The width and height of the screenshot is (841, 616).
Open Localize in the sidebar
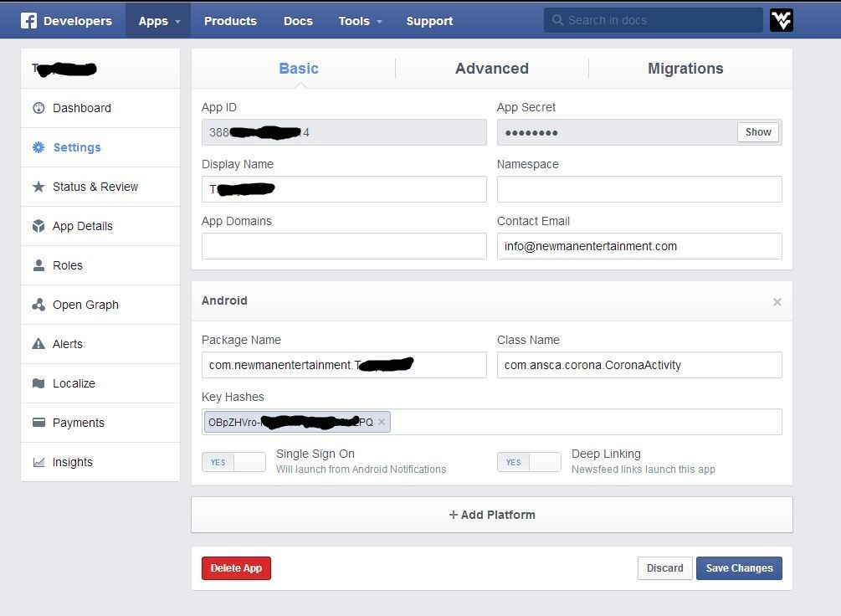click(100, 383)
